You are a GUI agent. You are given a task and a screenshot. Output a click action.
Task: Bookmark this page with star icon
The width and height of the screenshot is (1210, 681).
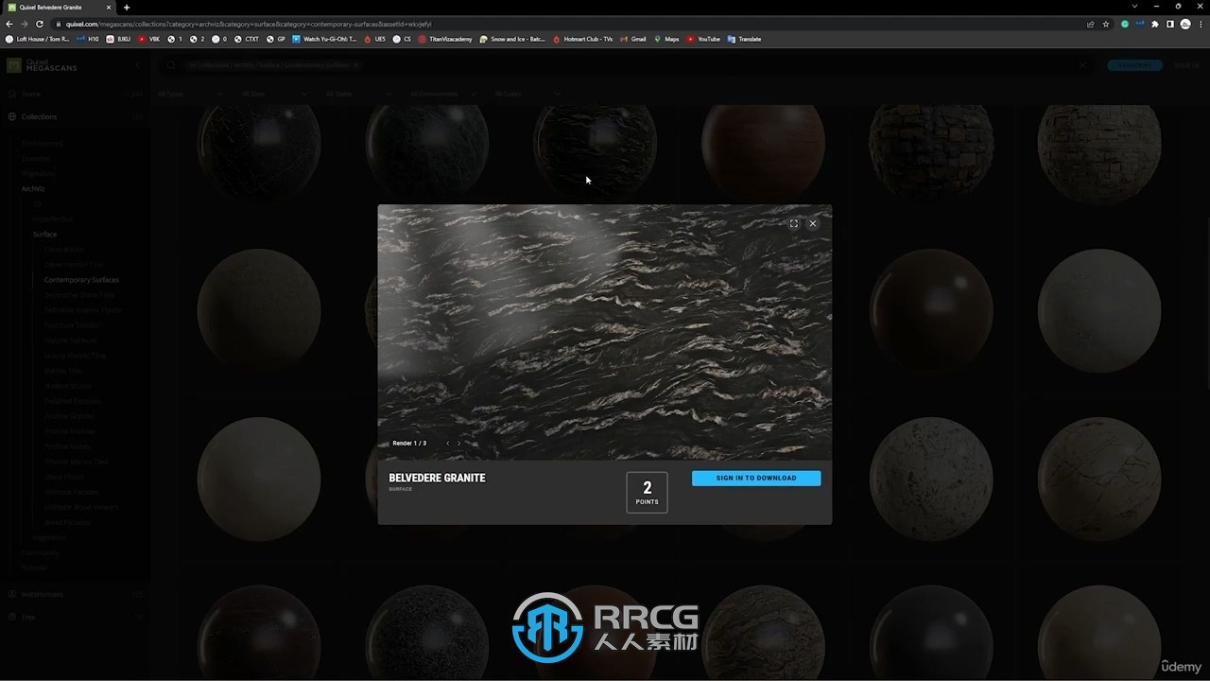(1106, 24)
